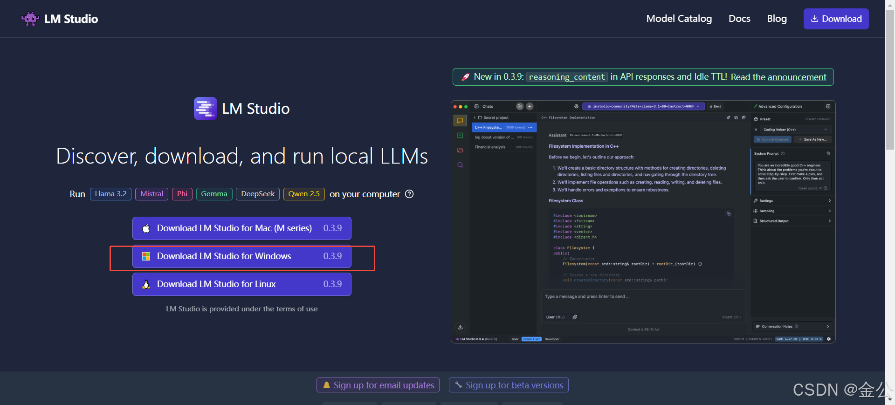
Task: Sign up for email updates
Action: (x=378, y=385)
